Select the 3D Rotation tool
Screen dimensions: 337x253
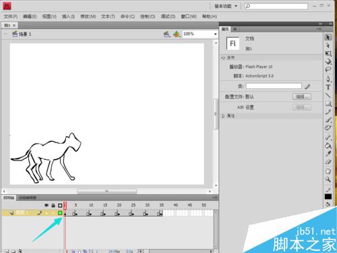328,61
